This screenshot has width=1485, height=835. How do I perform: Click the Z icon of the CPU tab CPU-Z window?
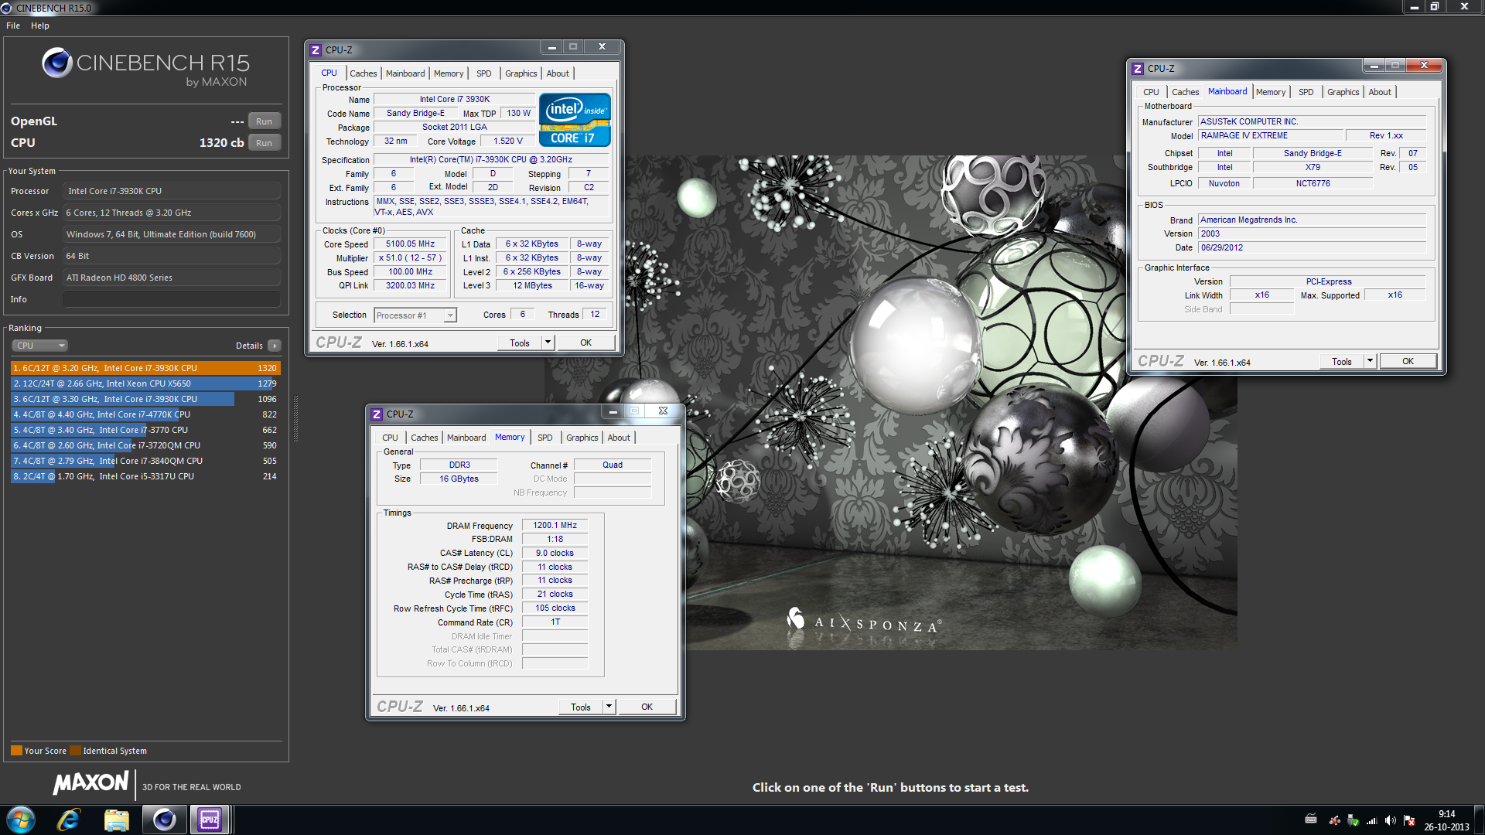click(316, 50)
